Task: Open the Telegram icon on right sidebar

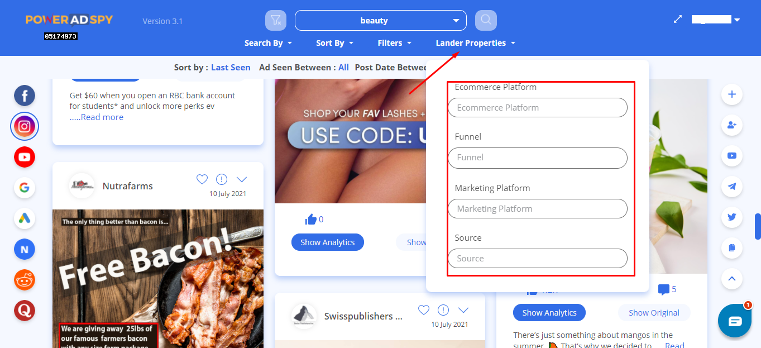Action: [732, 187]
